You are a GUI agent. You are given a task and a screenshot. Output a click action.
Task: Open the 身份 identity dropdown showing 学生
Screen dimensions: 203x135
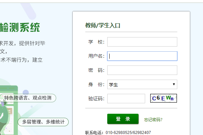(139, 84)
